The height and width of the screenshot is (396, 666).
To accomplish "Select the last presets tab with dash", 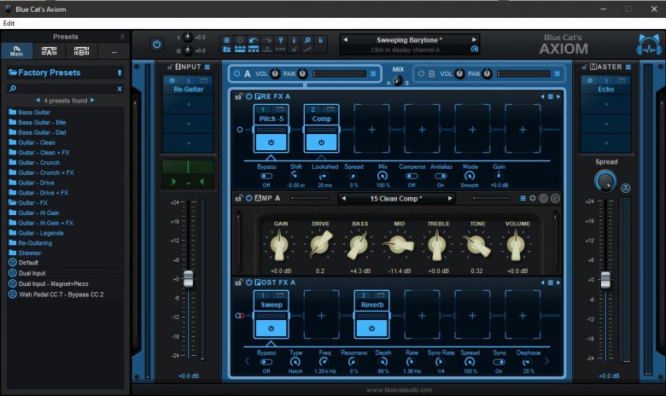I will 114,51.
